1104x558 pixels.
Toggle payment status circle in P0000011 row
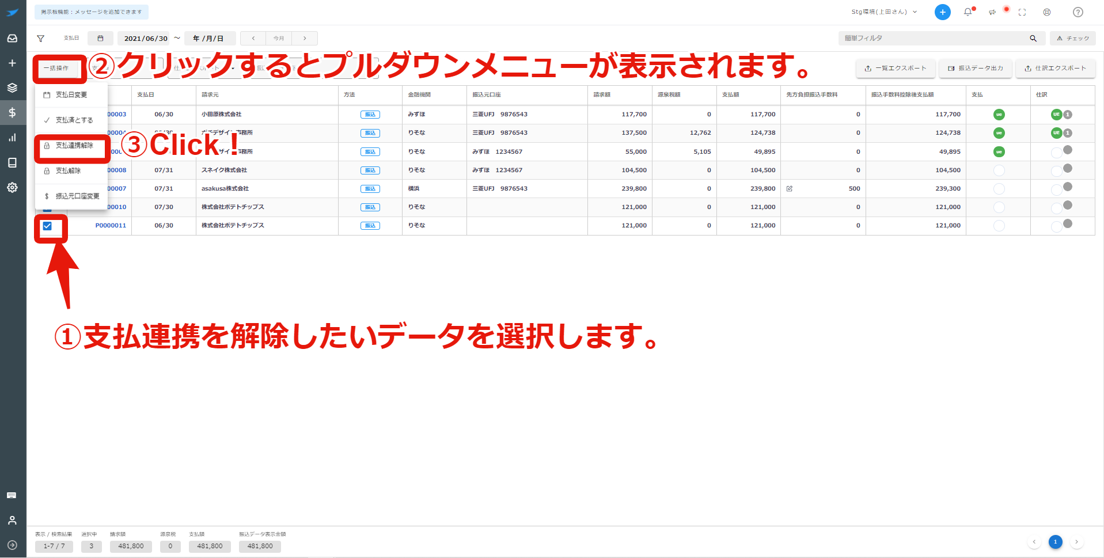(x=999, y=226)
